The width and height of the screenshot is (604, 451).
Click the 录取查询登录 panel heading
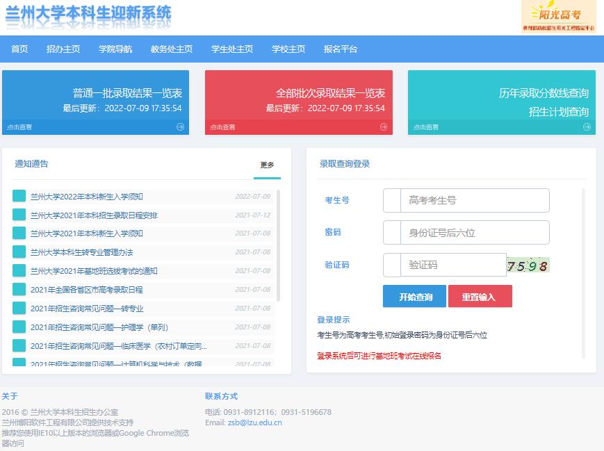pos(345,164)
